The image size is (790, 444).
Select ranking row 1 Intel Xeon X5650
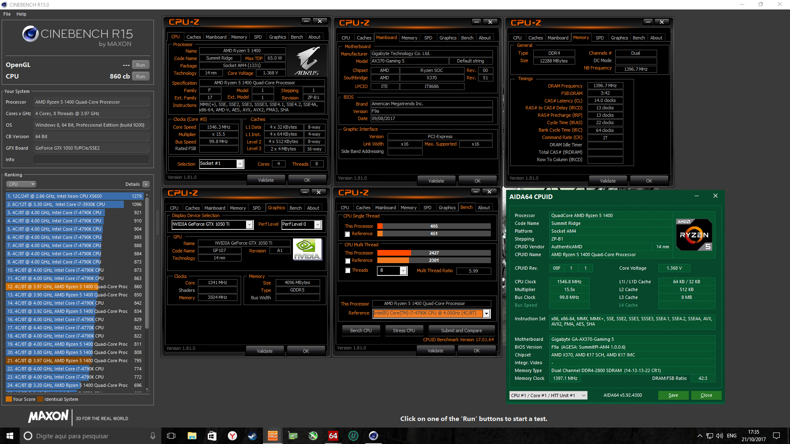[74, 196]
